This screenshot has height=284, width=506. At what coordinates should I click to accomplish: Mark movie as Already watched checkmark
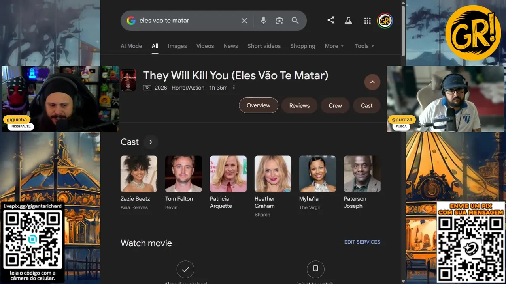pos(185,269)
